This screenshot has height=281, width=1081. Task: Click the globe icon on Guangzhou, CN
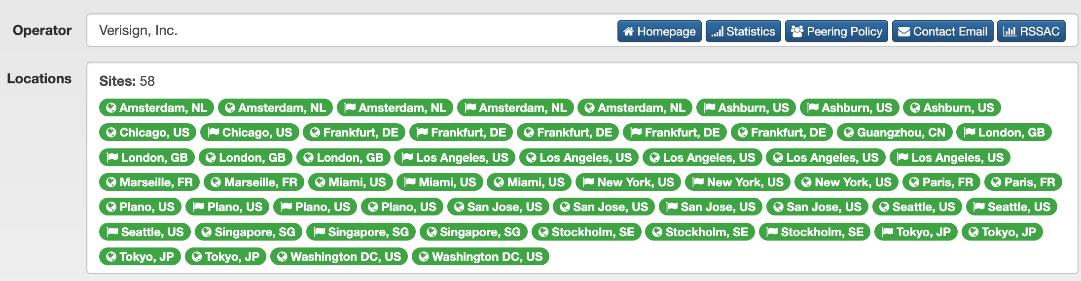[x=849, y=133]
